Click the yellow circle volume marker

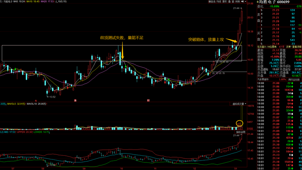[x=239, y=123]
